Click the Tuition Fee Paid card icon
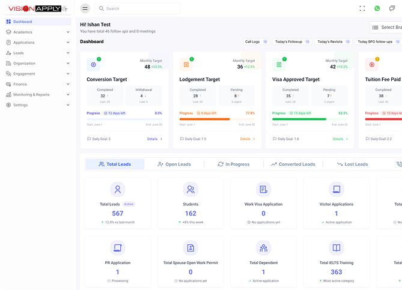This screenshot has height=290, width=402. (372, 65)
